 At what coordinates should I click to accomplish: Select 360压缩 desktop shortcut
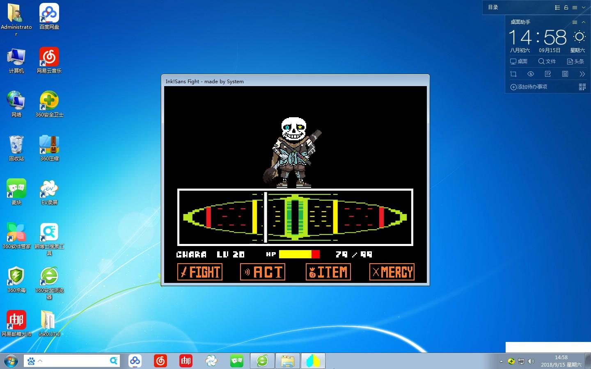coord(49,148)
